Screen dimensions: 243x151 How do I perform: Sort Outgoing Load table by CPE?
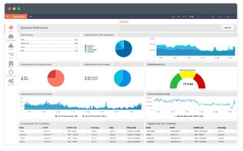click(x=172, y=128)
